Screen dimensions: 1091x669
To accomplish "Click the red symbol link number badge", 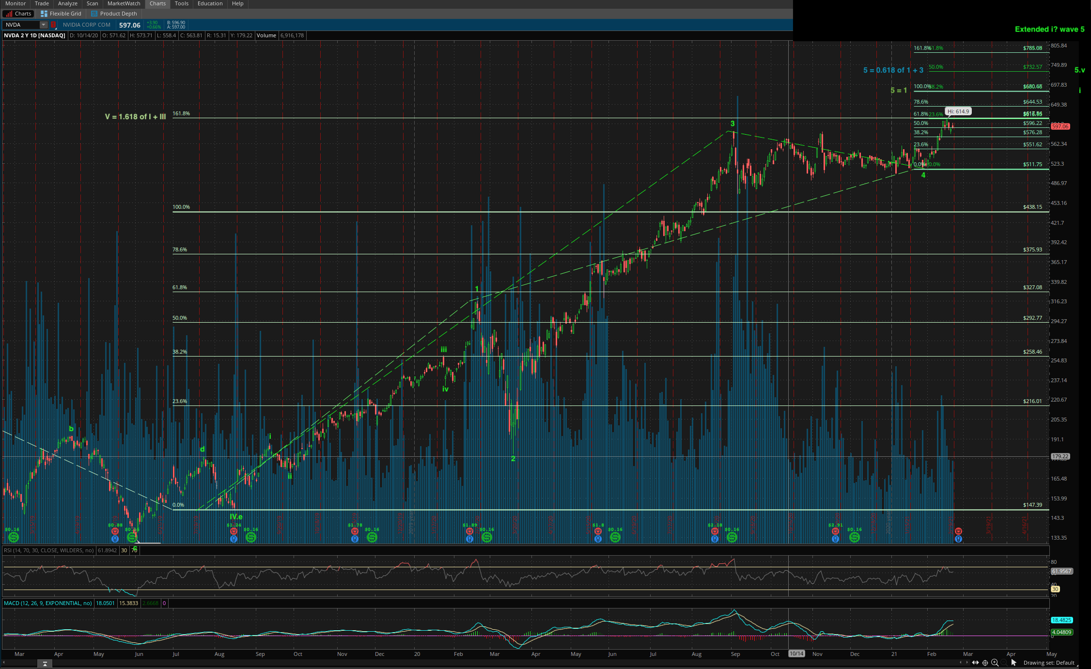I will [53, 25].
